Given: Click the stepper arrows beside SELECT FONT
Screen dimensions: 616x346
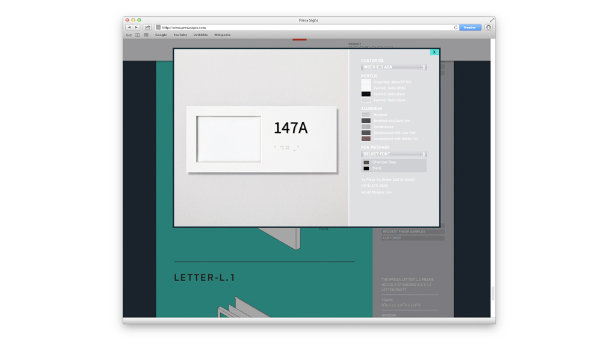Looking at the screenshot, I should pos(423,153).
